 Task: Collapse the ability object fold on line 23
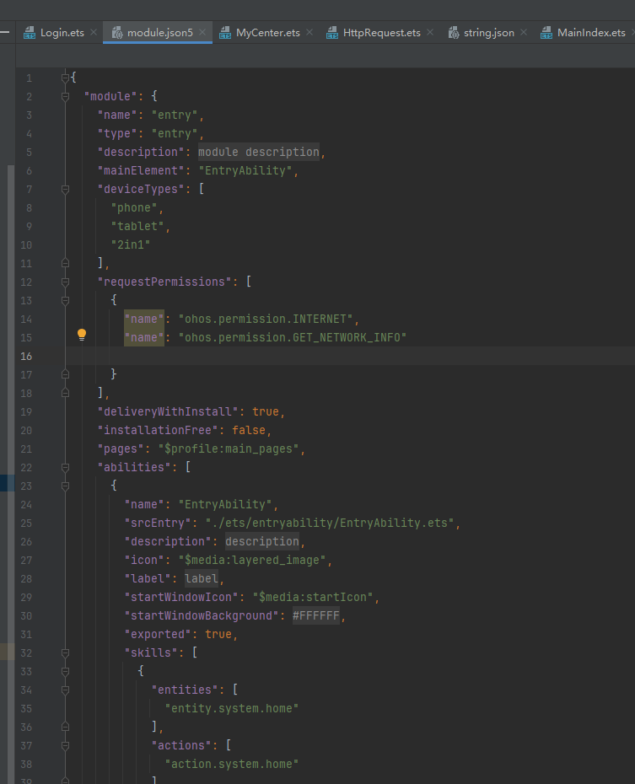[65, 486]
